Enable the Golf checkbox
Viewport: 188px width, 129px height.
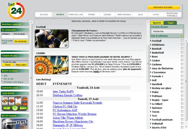click(x=182, y=80)
